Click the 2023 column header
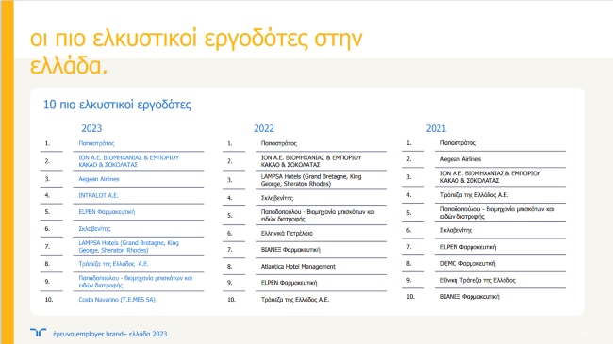 [x=91, y=128]
